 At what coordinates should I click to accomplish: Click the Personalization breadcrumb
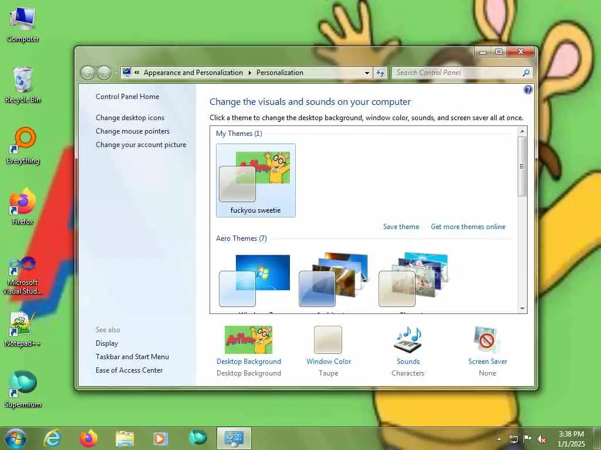280,72
